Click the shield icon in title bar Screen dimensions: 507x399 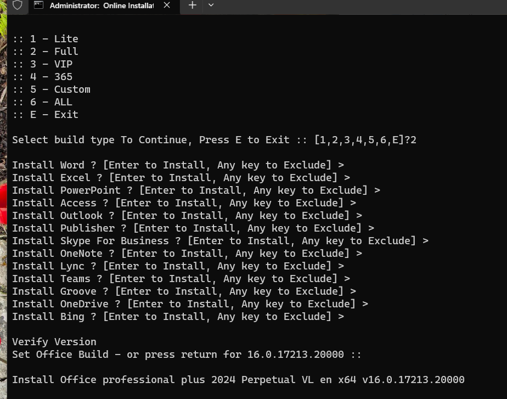pyautogui.click(x=17, y=5)
